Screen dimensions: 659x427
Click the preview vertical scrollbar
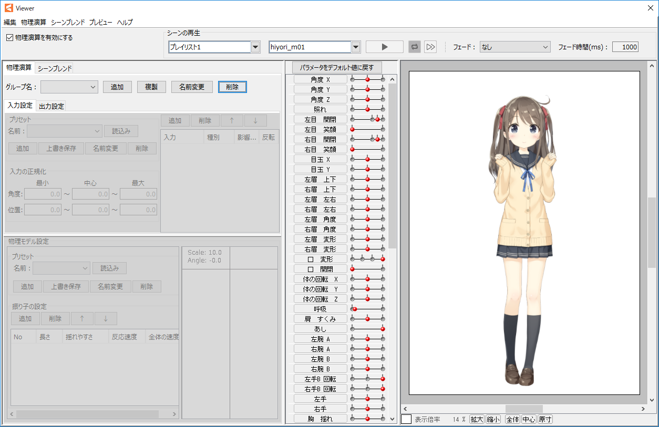pos(652,232)
